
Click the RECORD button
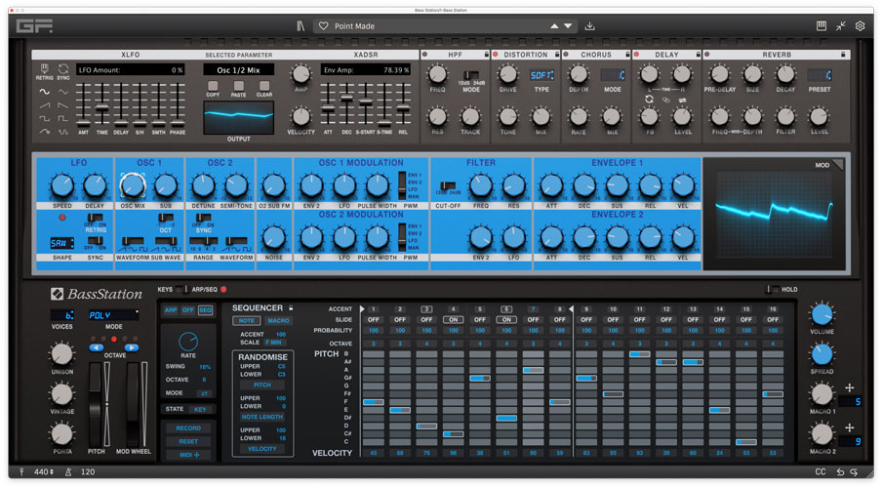point(188,427)
